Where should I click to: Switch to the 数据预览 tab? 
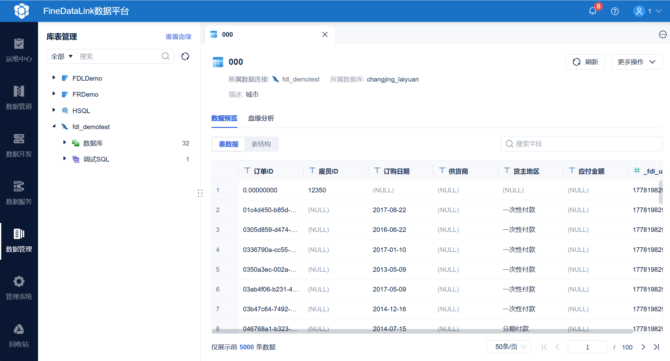coord(224,118)
